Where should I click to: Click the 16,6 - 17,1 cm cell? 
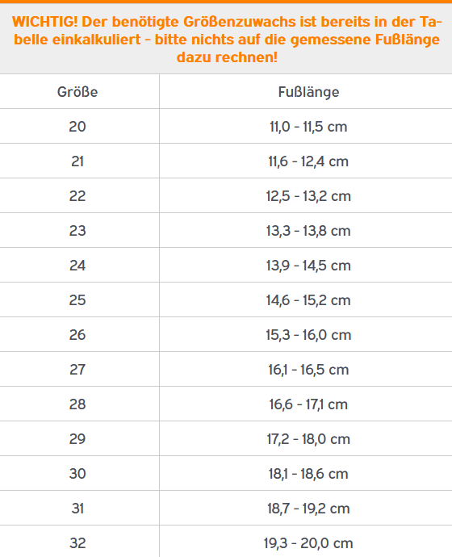pyautogui.click(x=308, y=404)
